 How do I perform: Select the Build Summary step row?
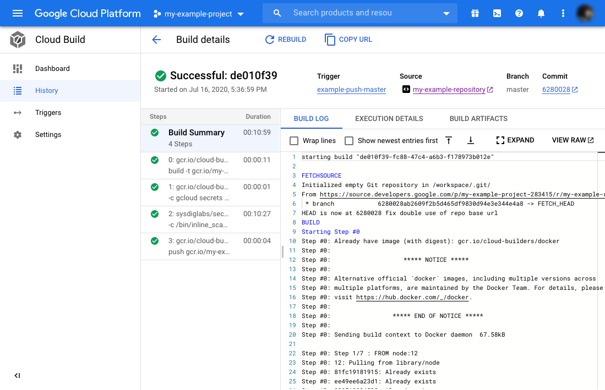pyautogui.click(x=210, y=138)
